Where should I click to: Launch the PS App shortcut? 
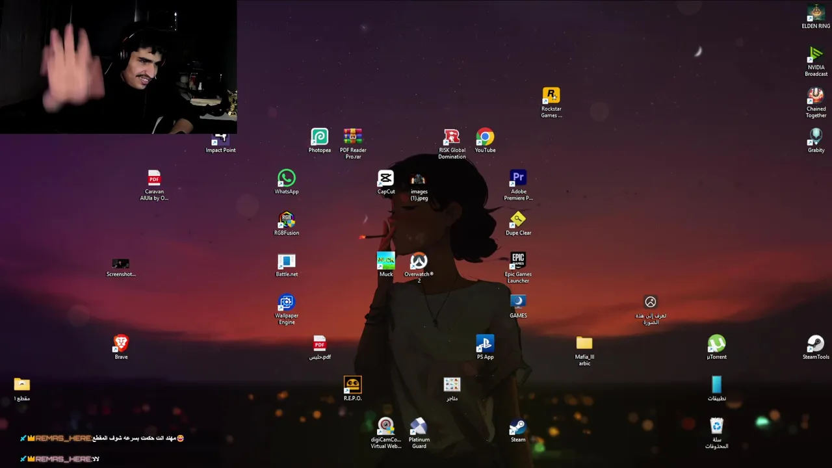[x=485, y=347]
